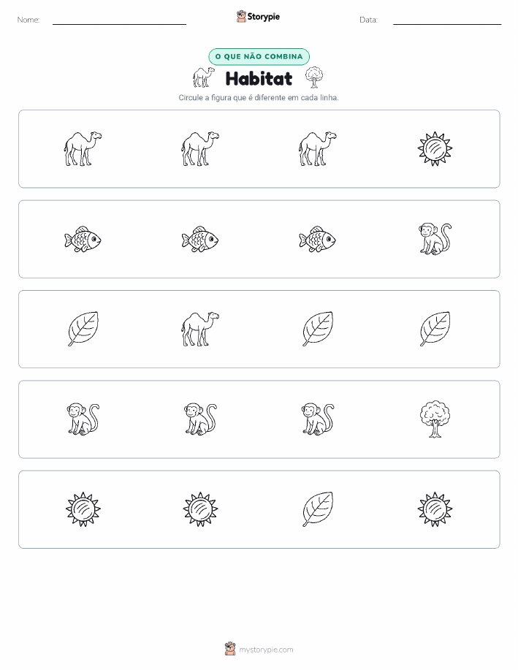
Task: Click the sun icon in the first row
Action: coord(435,149)
